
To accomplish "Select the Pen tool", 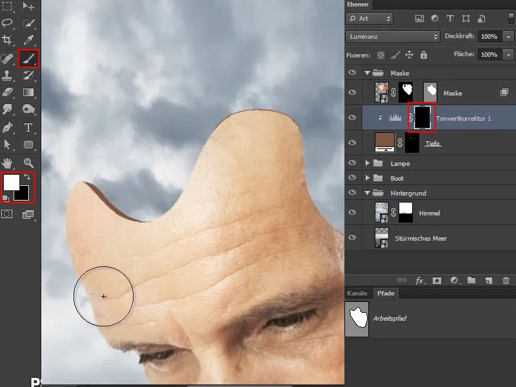I will click(x=7, y=127).
